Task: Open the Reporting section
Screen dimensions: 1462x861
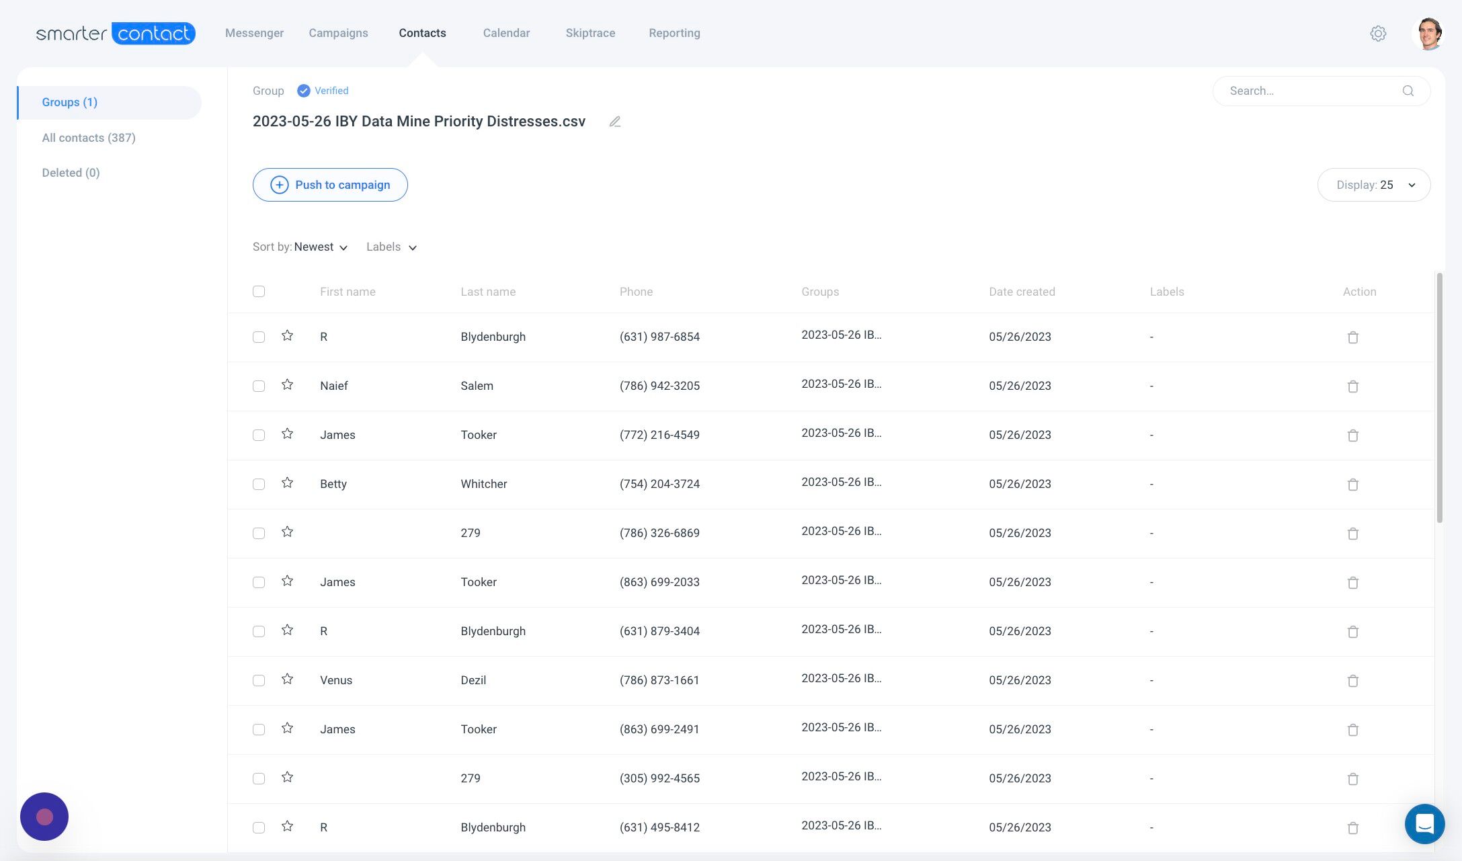Action: (674, 33)
